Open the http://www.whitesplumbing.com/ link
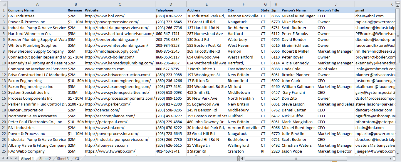 (117, 45)
